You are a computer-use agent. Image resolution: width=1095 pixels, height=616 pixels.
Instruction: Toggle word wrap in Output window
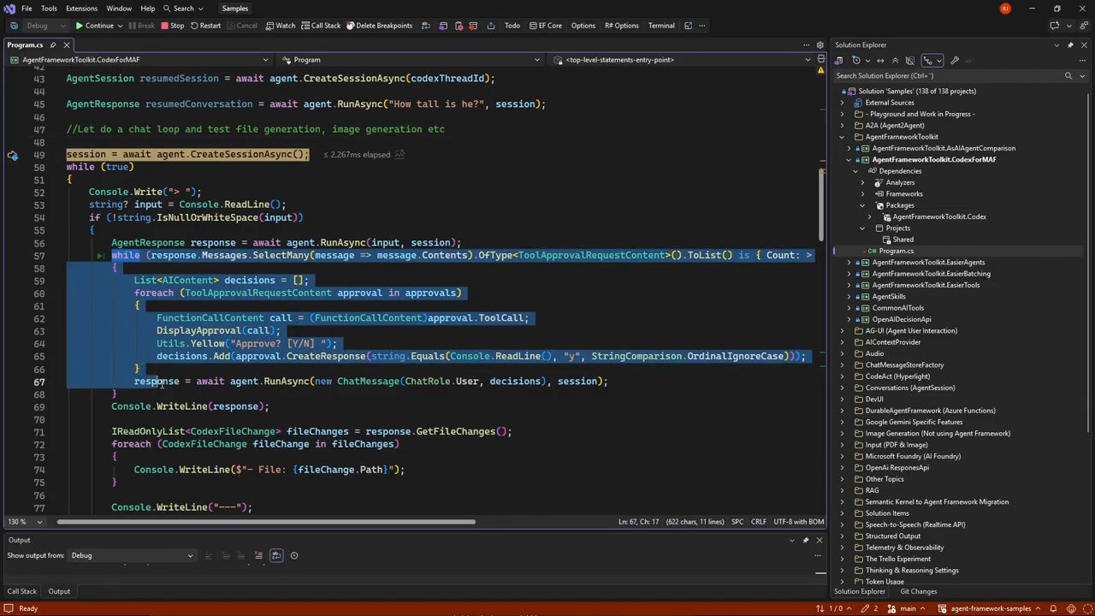(276, 555)
